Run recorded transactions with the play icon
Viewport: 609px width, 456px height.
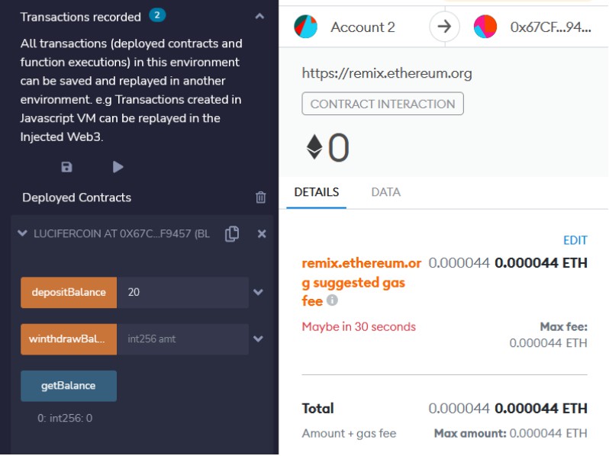click(x=118, y=167)
